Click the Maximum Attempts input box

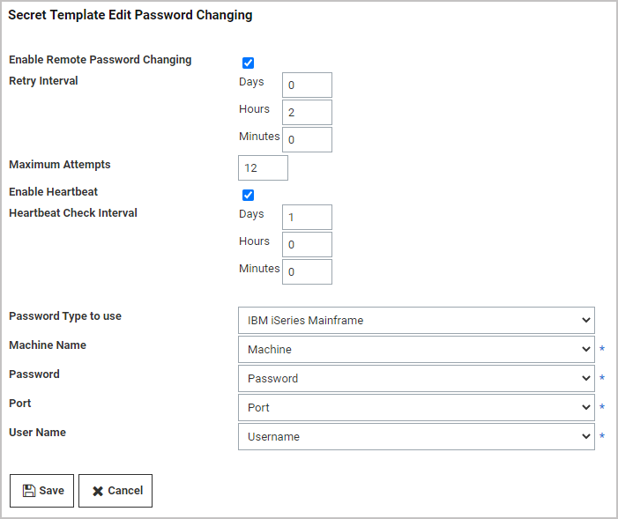263,168
